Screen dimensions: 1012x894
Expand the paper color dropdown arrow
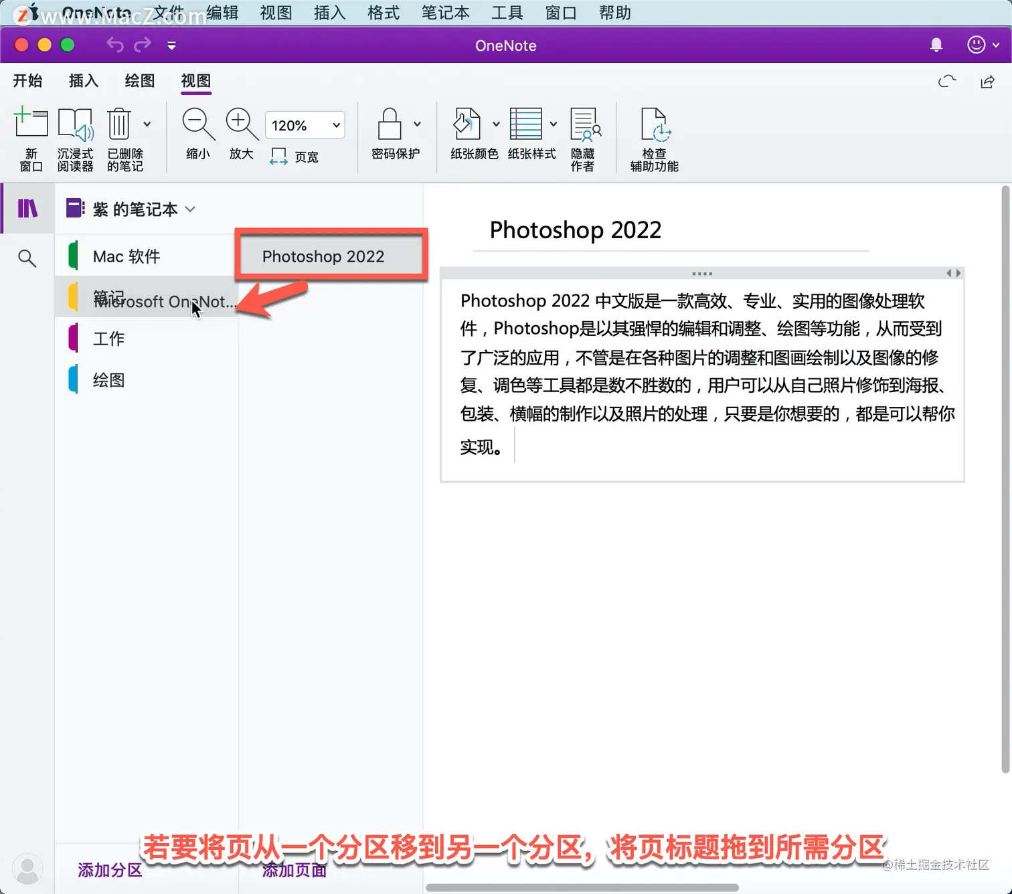pos(496,124)
